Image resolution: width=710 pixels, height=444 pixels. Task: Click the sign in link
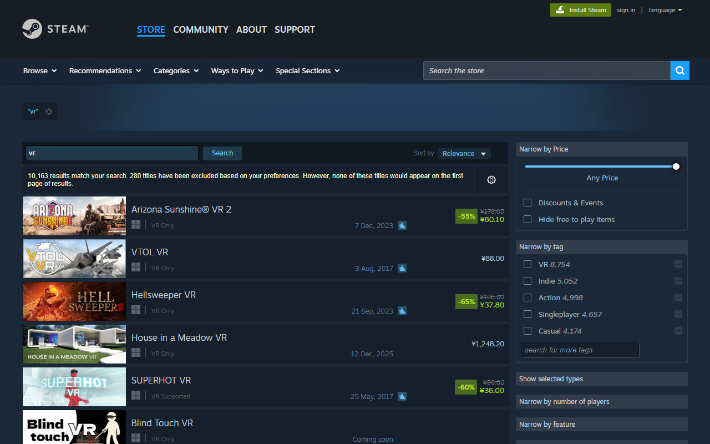pyautogui.click(x=626, y=10)
